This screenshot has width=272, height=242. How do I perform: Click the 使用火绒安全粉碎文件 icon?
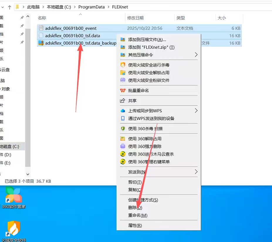point(122,80)
